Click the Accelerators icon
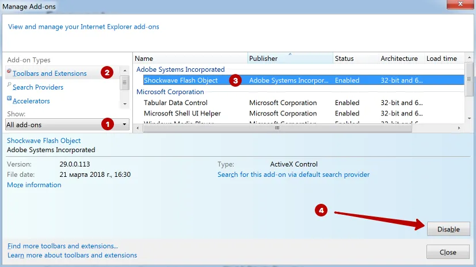476x267 pixels. [x=9, y=98]
